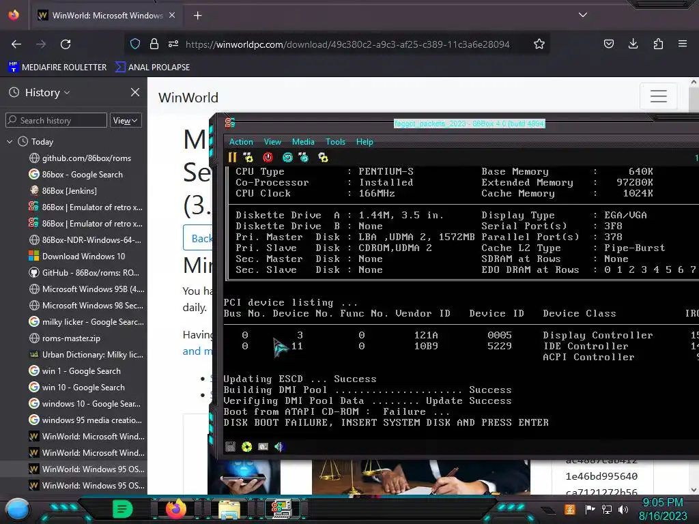Toggle the WinWorld site navigation hamburger
The height and width of the screenshot is (524, 699).
(659, 96)
